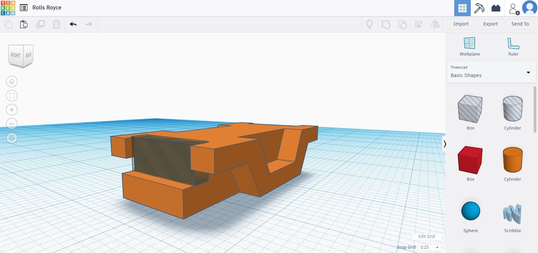538x253 pixels.
Task: Click the Ungroup shapes icon
Action: 402,24
